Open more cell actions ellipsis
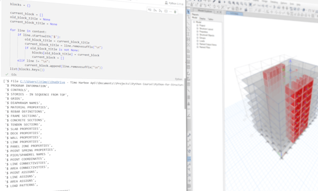Image resolution: width=318 pixels, height=191 pixels. tap(170, 12)
